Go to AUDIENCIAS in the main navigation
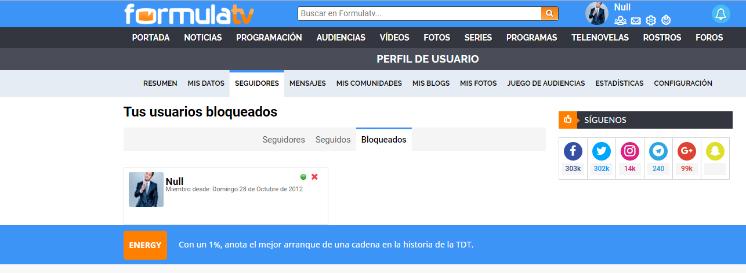Screen dimensions: 746x273 [x=341, y=38]
